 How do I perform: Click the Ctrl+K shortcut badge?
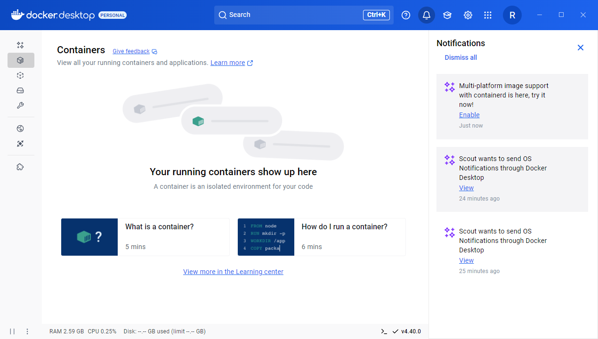coord(376,15)
